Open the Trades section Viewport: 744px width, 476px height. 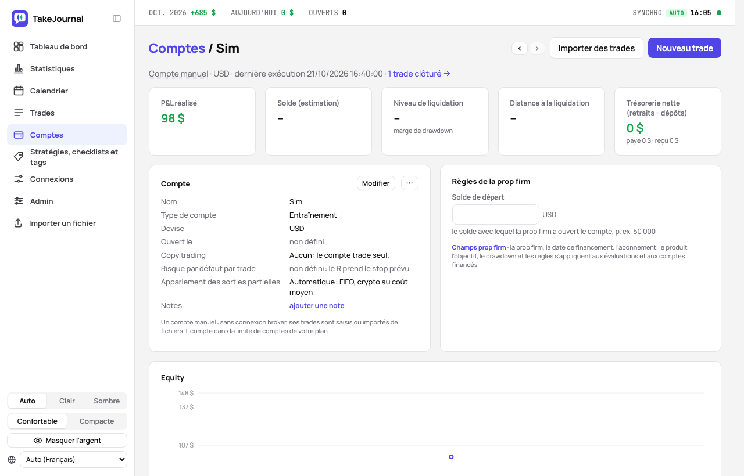coord(67,113)
